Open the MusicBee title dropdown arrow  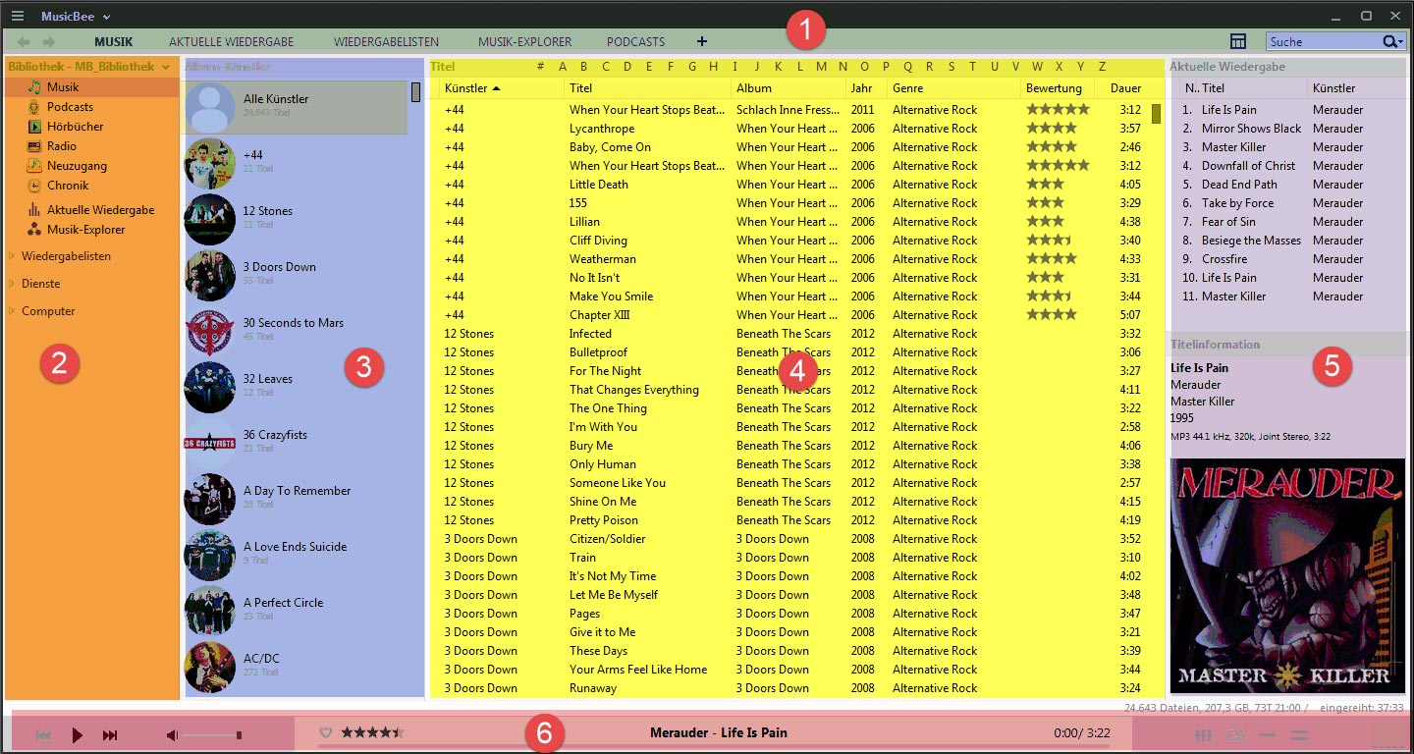coord(106,17)
